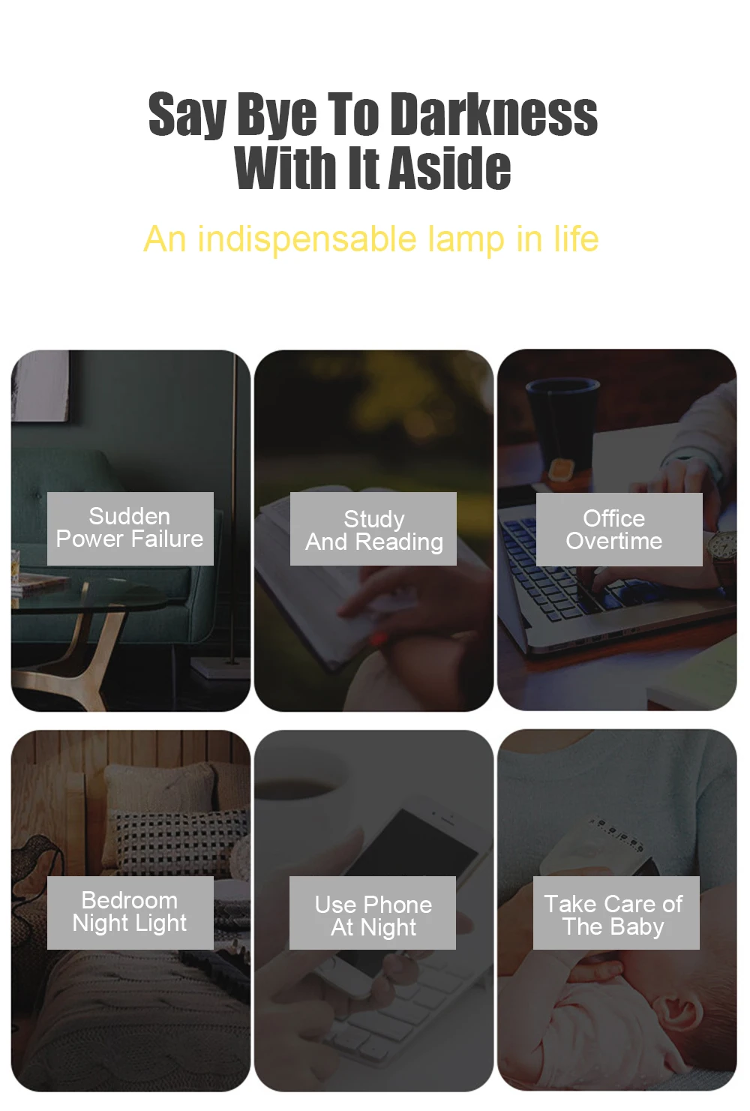Click the Sudden Power Failure label
Screen dimensions: 750x1111
(x=130, y=528)
